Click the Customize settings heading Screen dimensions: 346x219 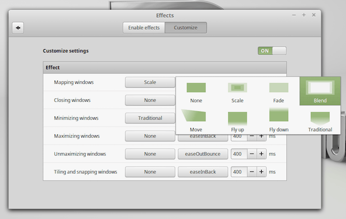[x=65, y=51]
